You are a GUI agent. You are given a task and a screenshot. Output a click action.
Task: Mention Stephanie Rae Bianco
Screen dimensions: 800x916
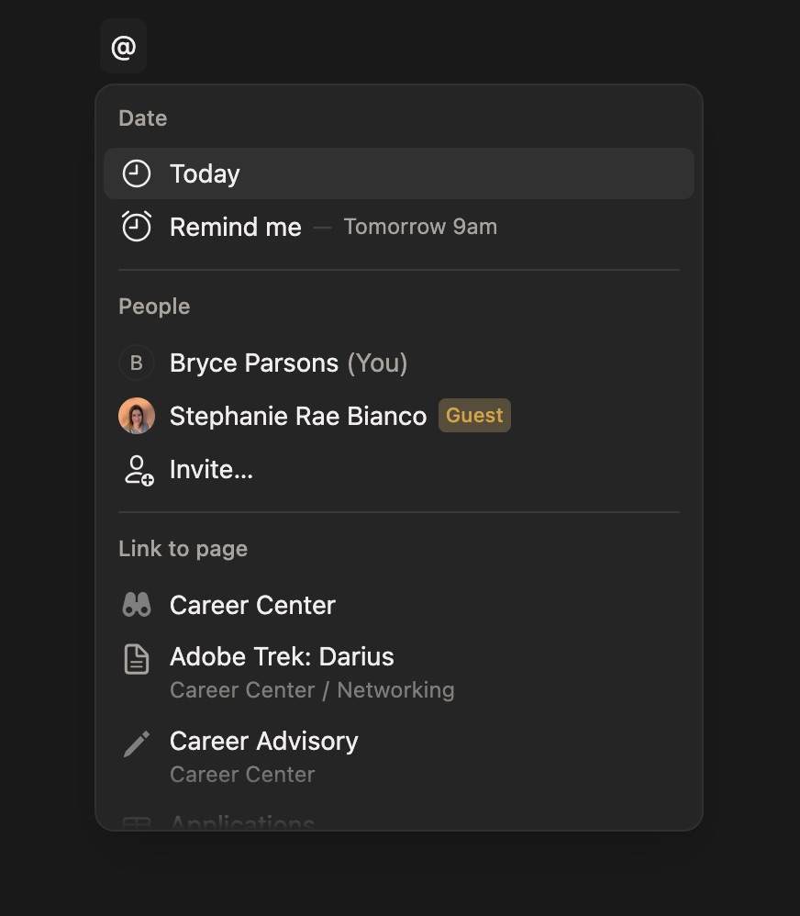pyautogui.click(x=298, y=416)
